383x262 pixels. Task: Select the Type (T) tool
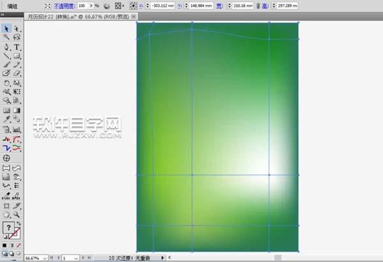point(17,47)
